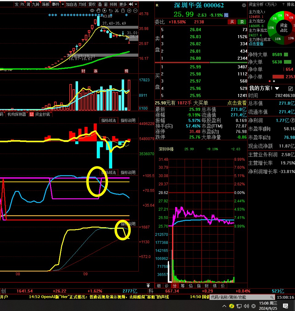Switch to the 筹 chip distribution tab
Image resolution: width=295 pixels, height=311 pixels.
(x=183, y=286)
